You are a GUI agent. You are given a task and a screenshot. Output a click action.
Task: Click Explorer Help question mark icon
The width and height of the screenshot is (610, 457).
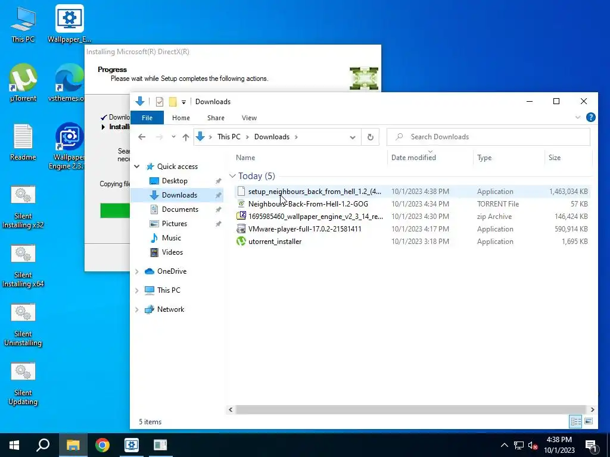[590, 117]
